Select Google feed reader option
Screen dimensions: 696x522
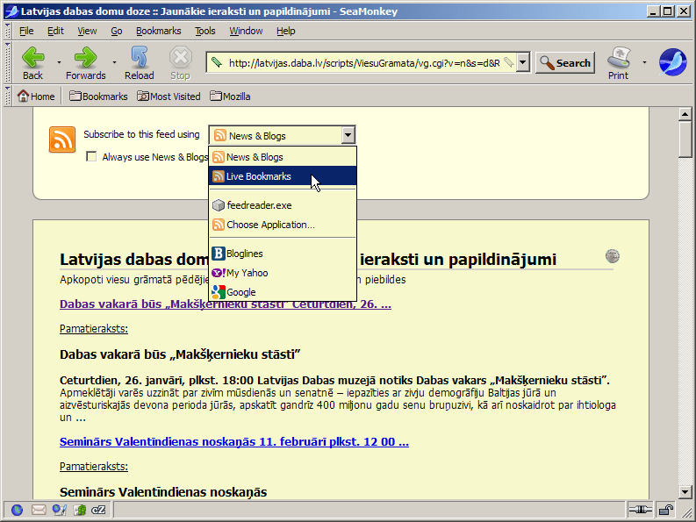[283, 292]
